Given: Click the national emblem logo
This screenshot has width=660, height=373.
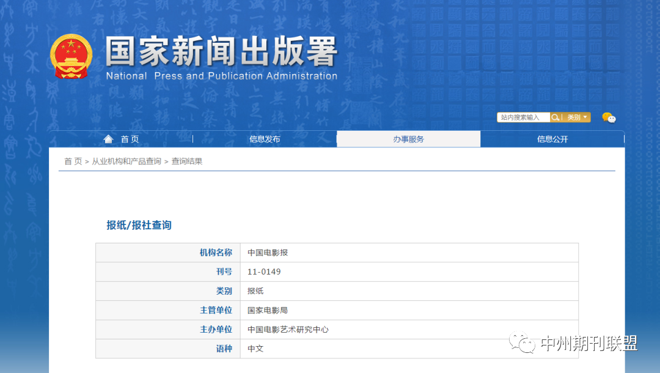Looking at the screenshot, I should (x=71, y=56).
